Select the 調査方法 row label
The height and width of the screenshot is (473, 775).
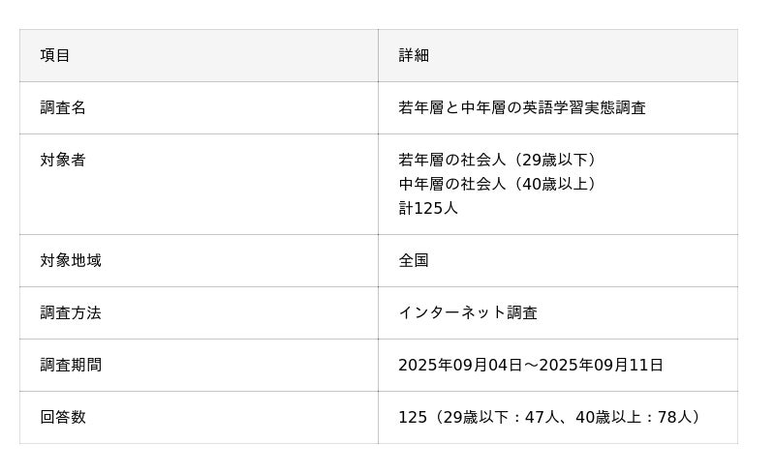(71, 312)
